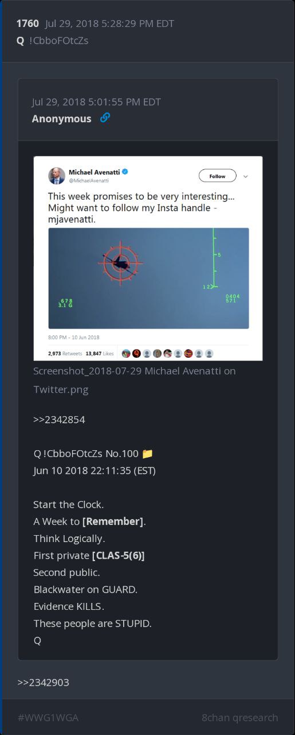Click post number 1760
Image resolution: width=295 pixels, height=735 pixels.
point(27,24)
